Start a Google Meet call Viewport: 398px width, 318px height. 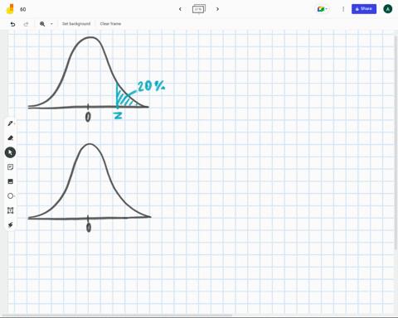[322, 9]
